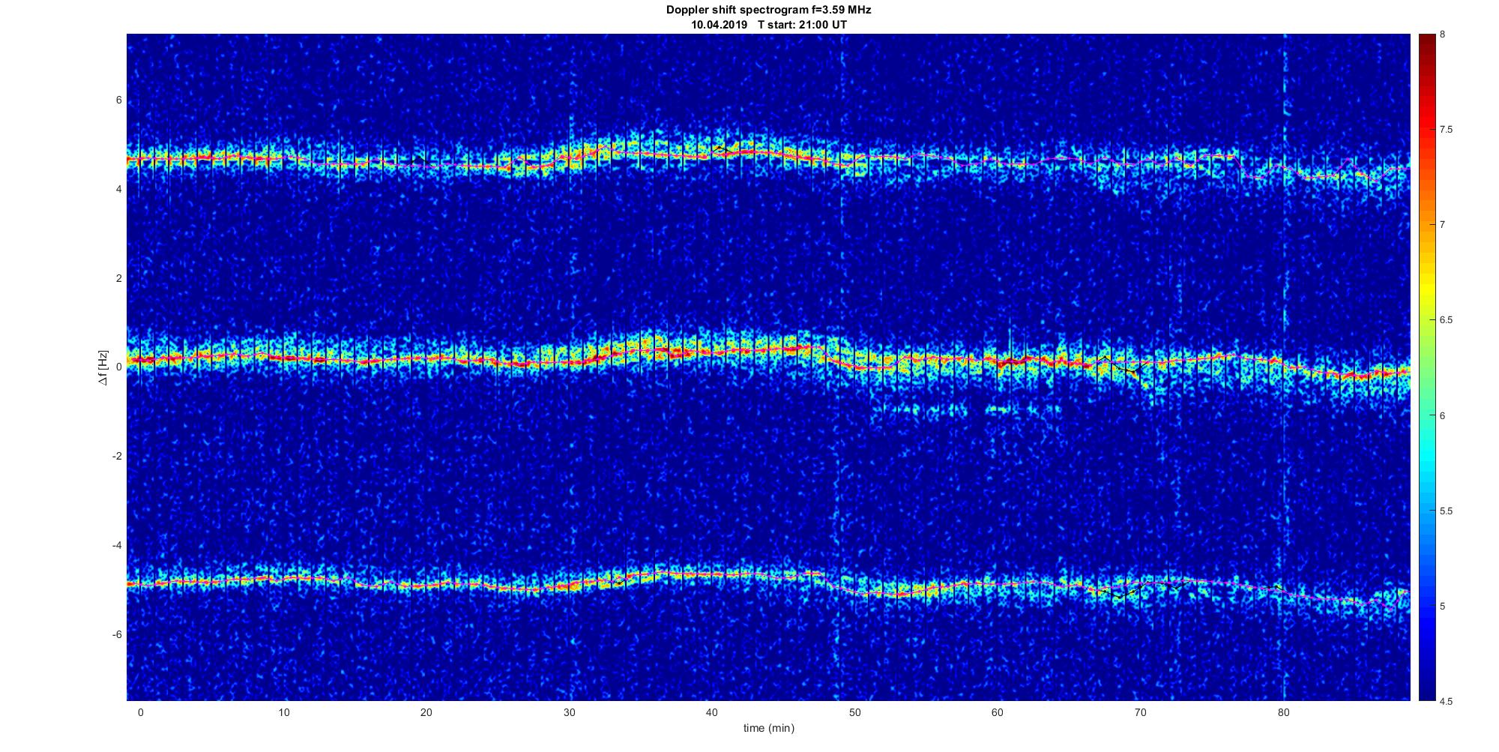Click the colorbar tick label 7
This screenshot has height=752, width=1499.
1443,225
